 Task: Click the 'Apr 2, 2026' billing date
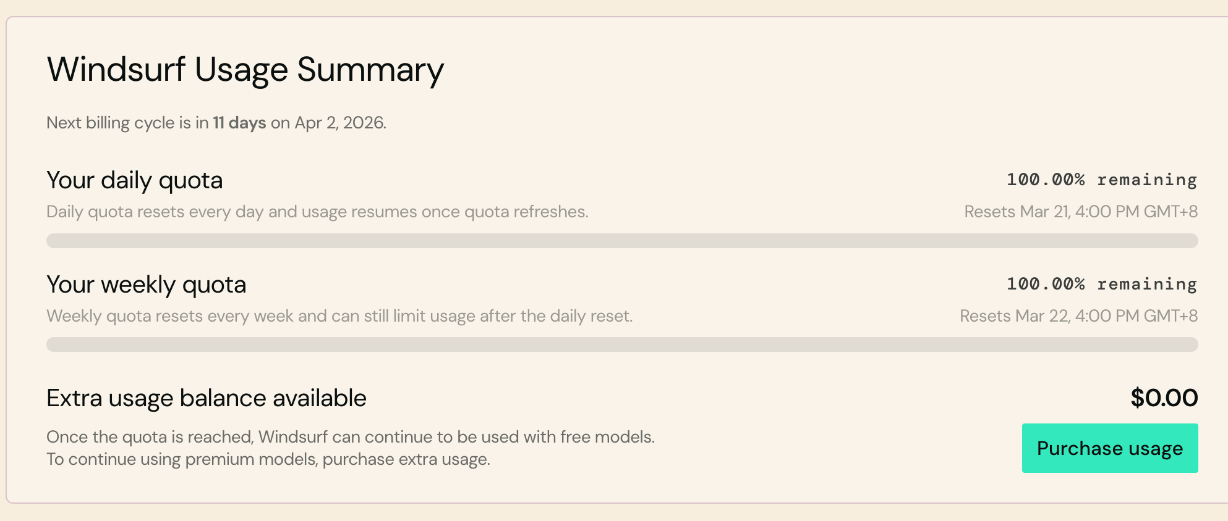[x=340, y=123]
